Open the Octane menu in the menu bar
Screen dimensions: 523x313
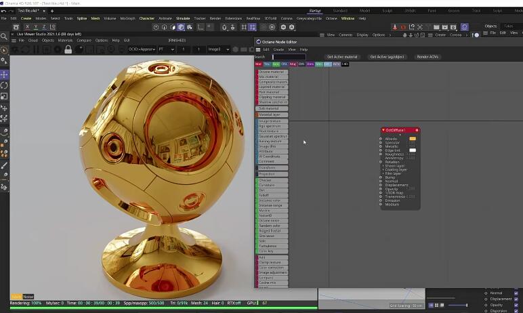[x=331, y=18]
